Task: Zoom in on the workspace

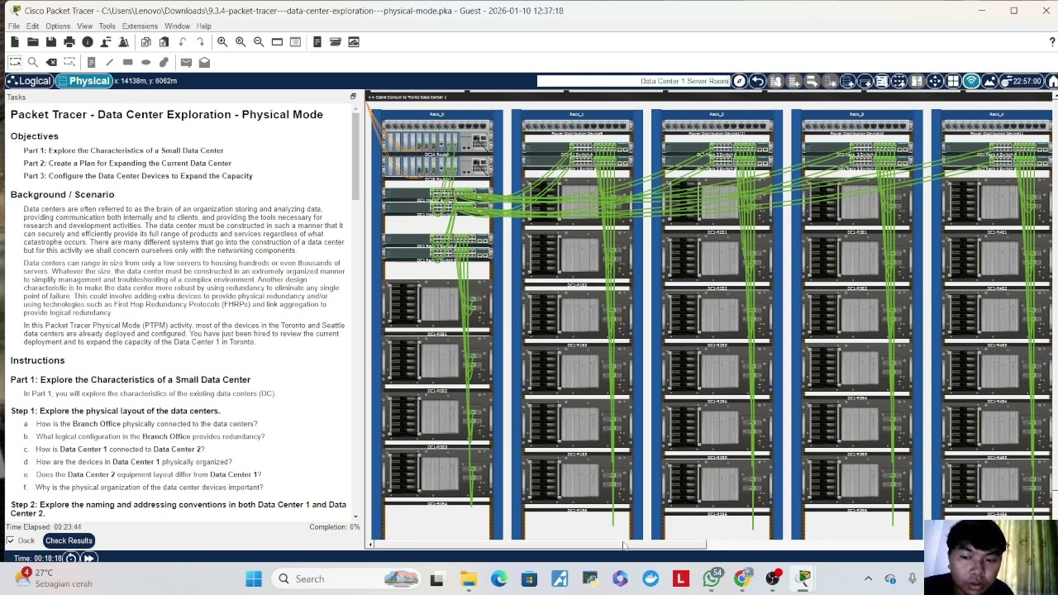Action: (x=222, y=42)
